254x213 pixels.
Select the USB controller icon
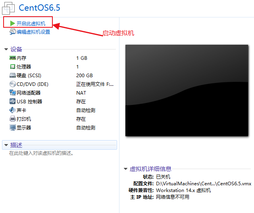[x=12, y=101]
